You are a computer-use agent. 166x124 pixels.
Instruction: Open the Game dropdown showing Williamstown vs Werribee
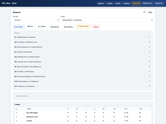pos(107,20)
